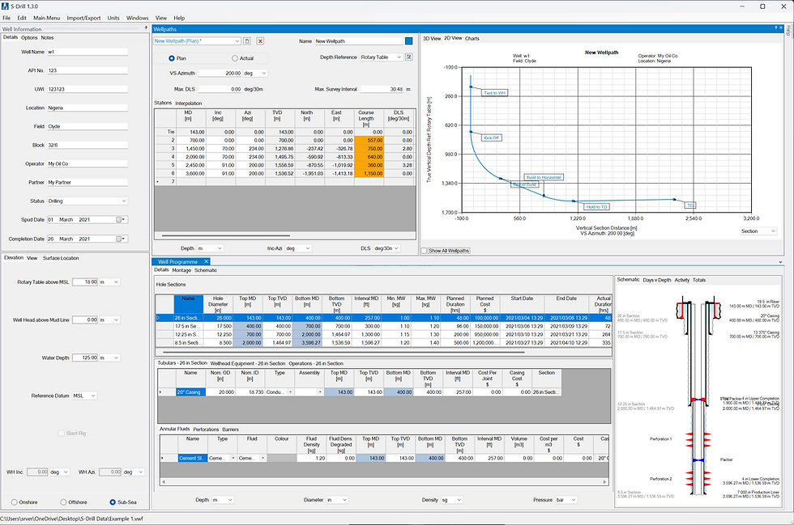The image size is (794, 525).
Task: Select the Onshore radio button
Action: (15, 502)
